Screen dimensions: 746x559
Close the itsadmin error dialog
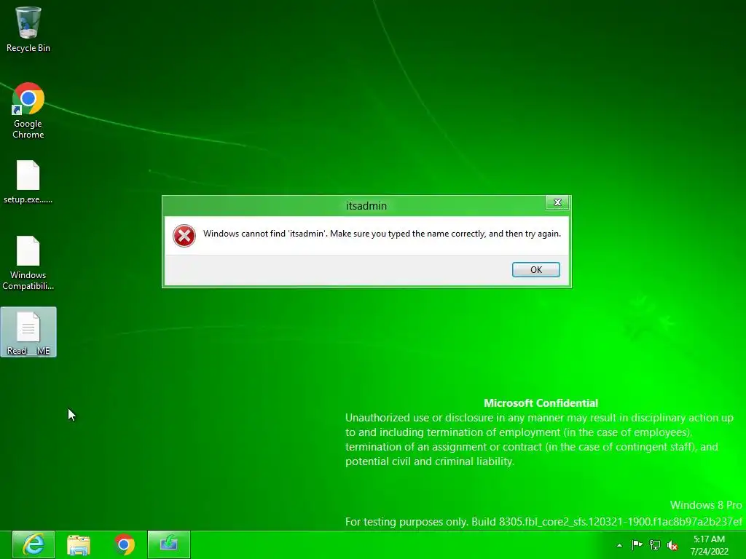pyautogui.click(x=557, y=202)
